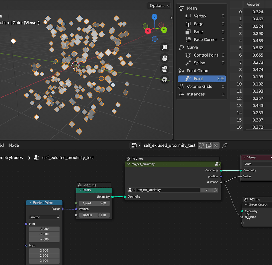Click the Z axis on the navigation gizmo
The height and width of the screenshot is (265, 272).
154,17
